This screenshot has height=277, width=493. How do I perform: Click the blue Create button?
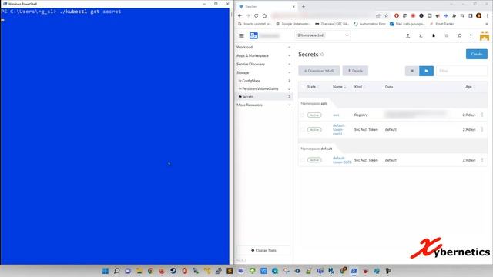[476, 54]
